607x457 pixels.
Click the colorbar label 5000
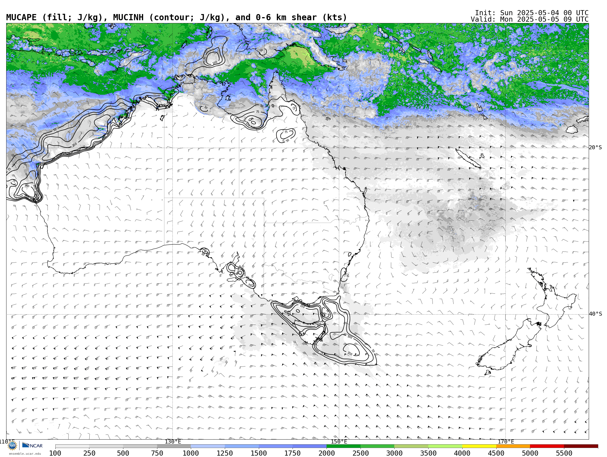(530, 453)
